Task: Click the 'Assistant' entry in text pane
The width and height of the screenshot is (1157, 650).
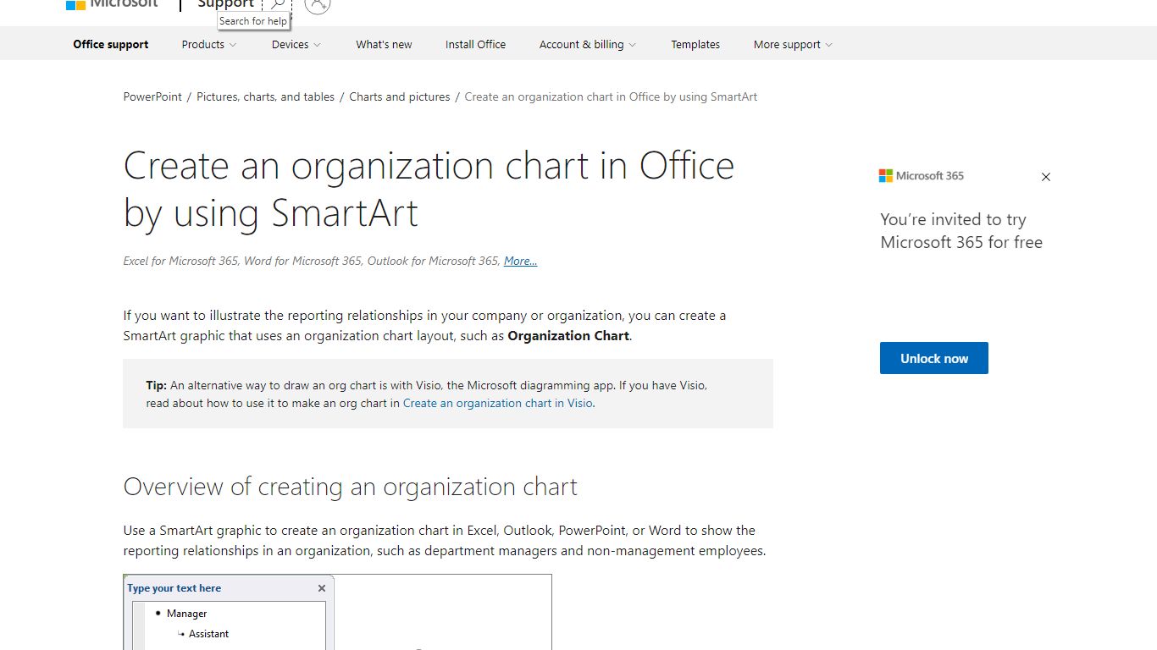Action: (208, 634)
